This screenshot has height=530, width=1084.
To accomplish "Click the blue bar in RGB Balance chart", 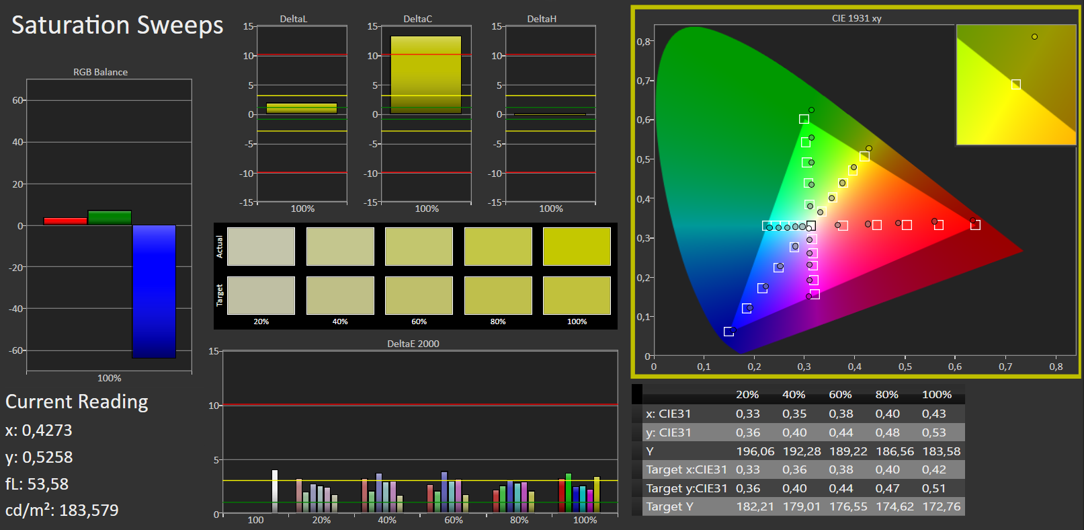I will [x=154, y=291].
